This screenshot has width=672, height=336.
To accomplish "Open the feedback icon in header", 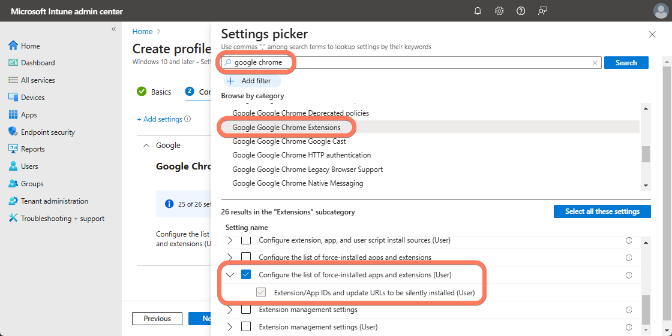I will click(542, 11).
